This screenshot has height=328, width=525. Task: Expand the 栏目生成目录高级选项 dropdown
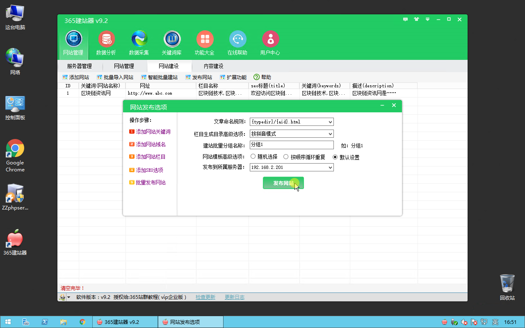(x=331, y=134)
